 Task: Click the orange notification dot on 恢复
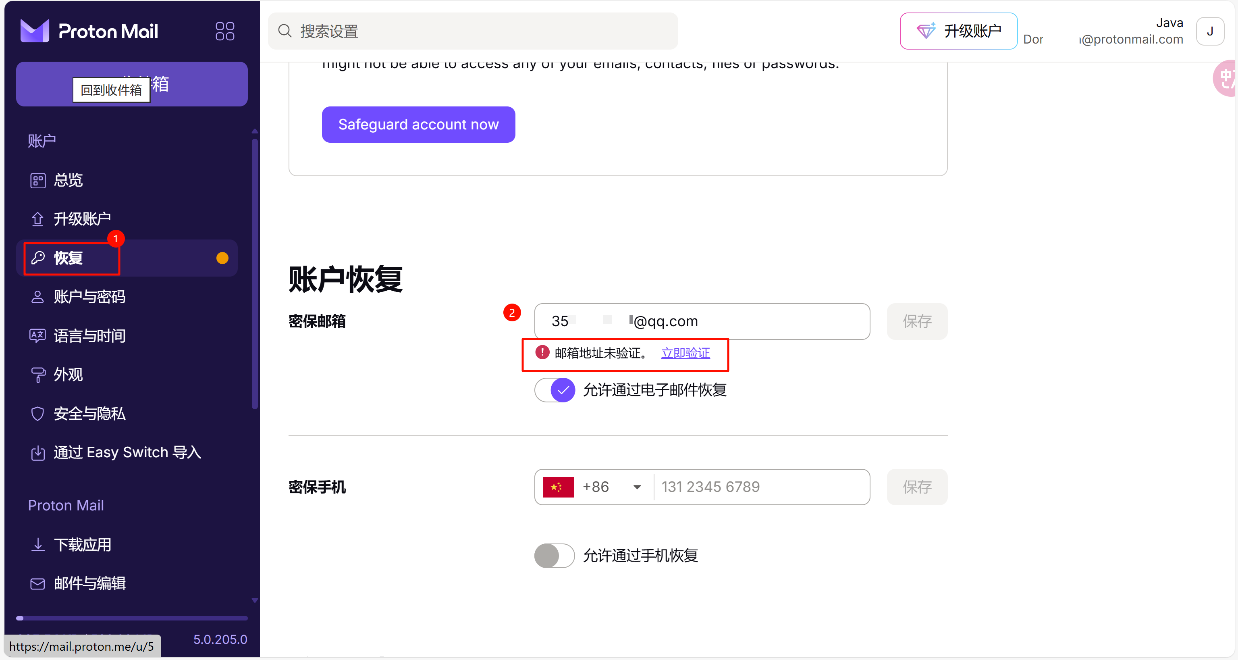tap(222, 258)
